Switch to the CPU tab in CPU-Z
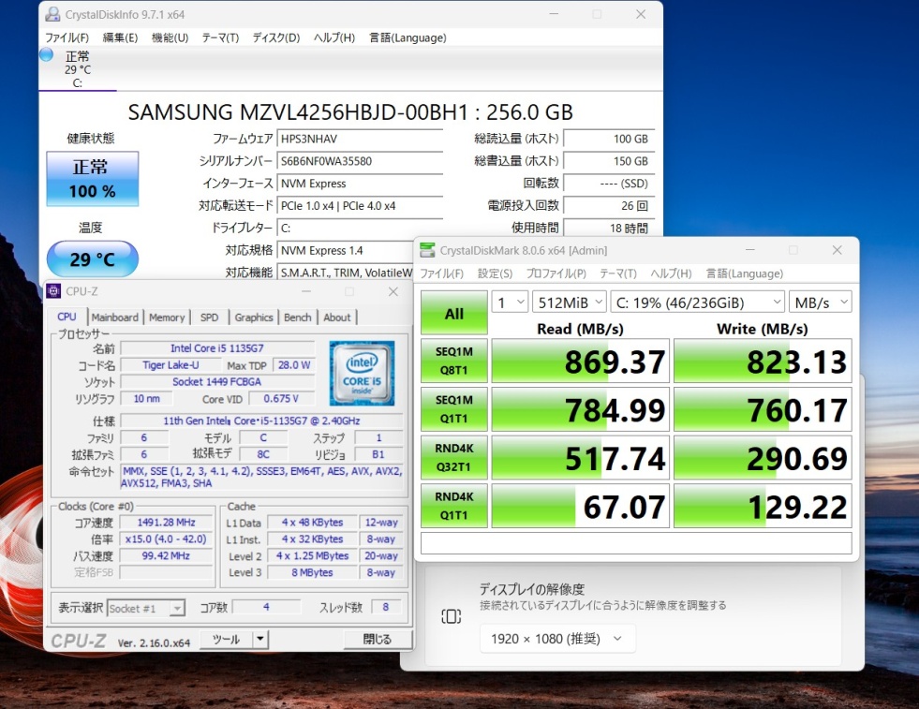 [x=67, y=317]
